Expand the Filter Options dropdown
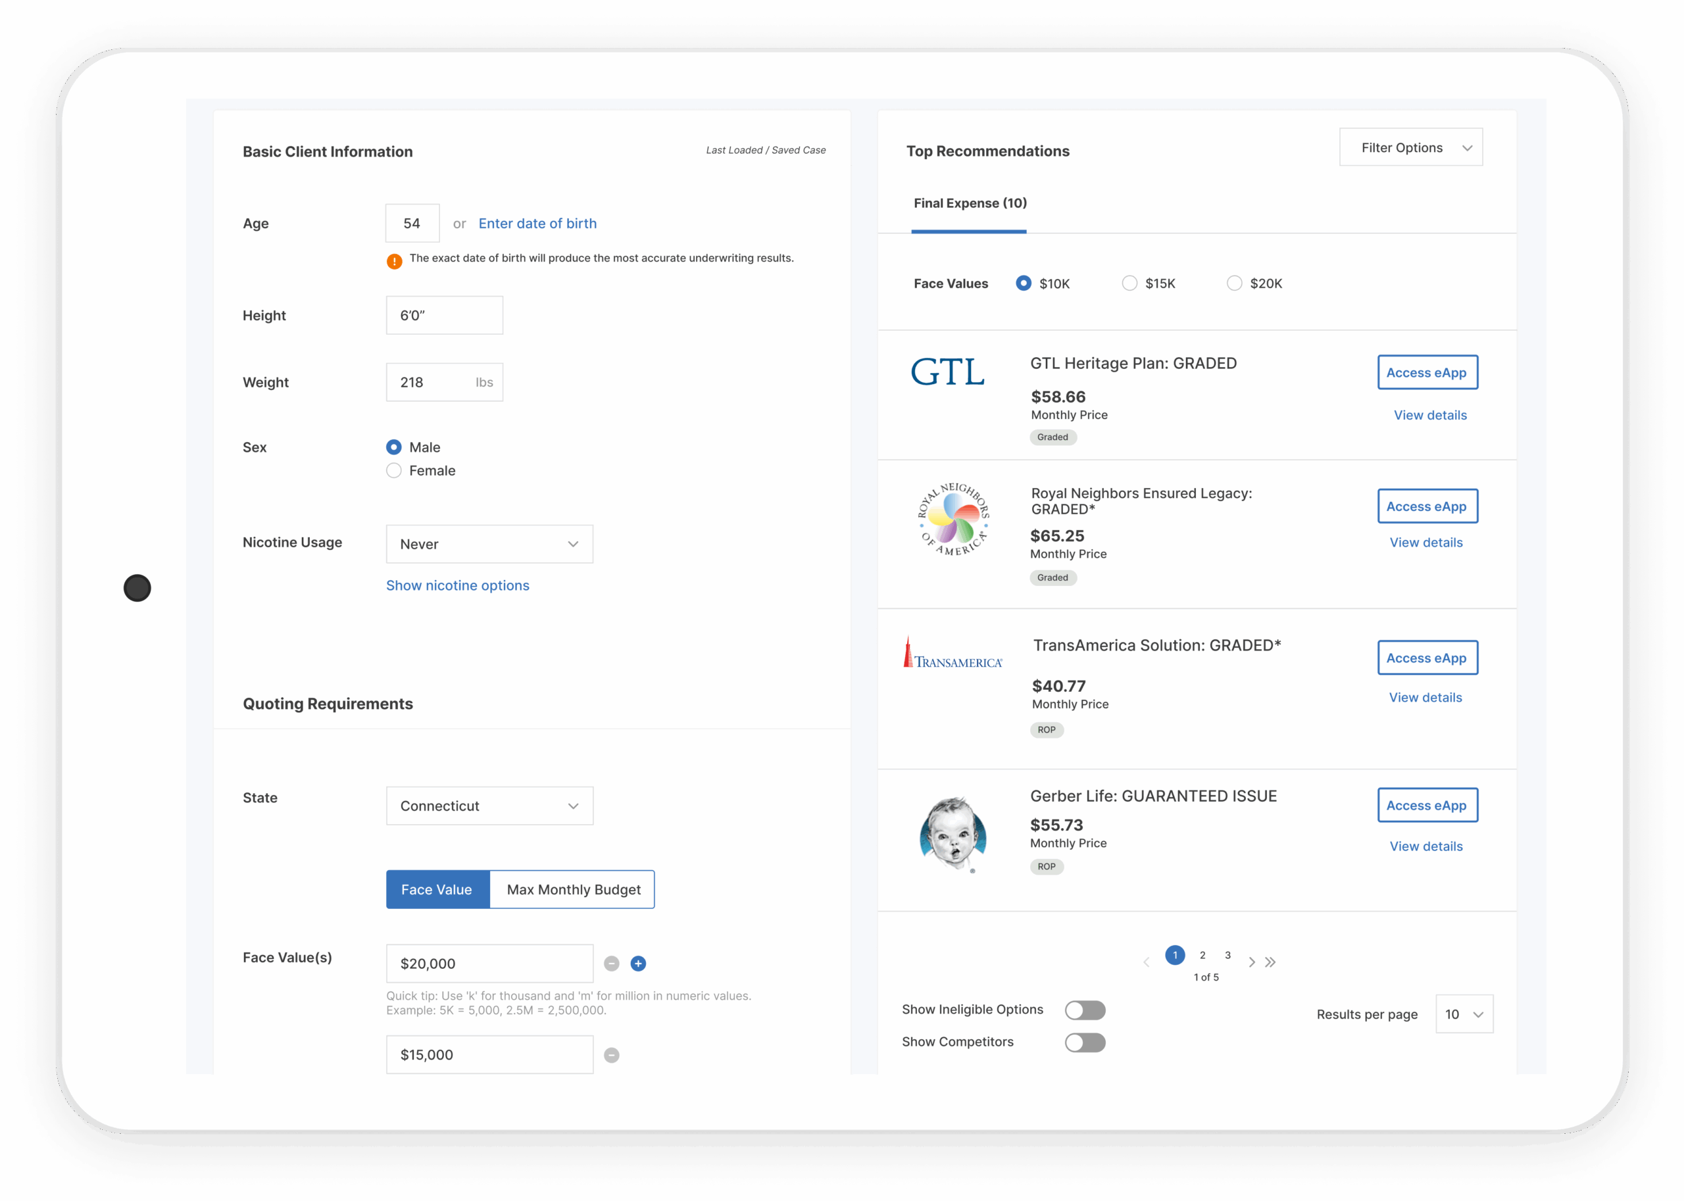This screenshot has width=1684, height=1201. (x=1410, y=147)
